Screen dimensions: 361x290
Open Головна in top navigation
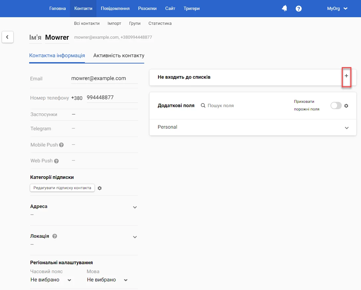pos(58,9)
